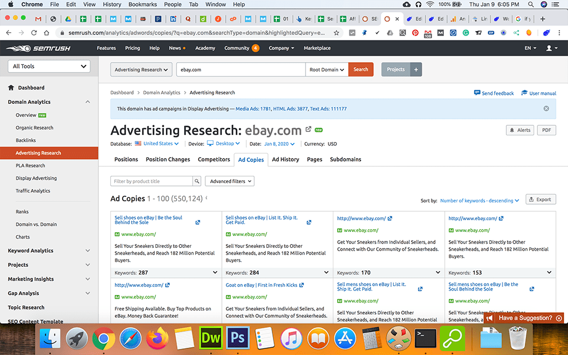Click the ebay.com domain search field
Viewport: 568px width, 355px height.
pyautogui.click(x=241, y=69)
